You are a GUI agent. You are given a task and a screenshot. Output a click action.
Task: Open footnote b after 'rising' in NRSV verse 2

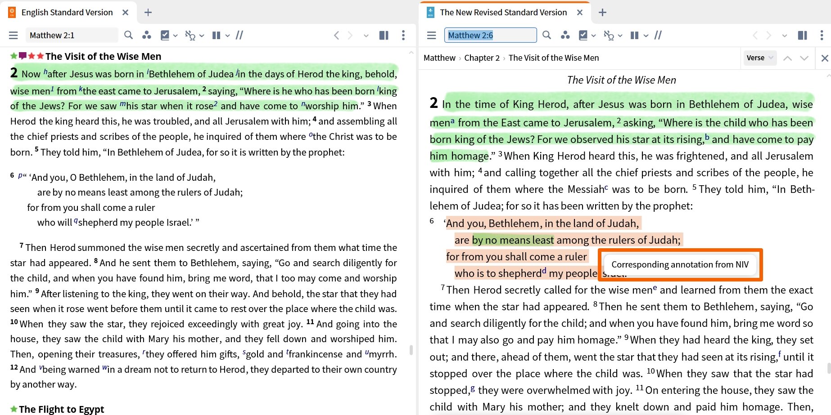707,138
